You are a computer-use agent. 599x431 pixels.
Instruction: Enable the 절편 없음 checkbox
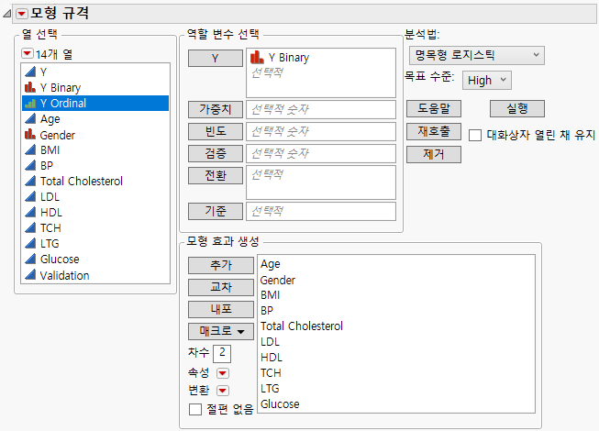tap(195, 410)
